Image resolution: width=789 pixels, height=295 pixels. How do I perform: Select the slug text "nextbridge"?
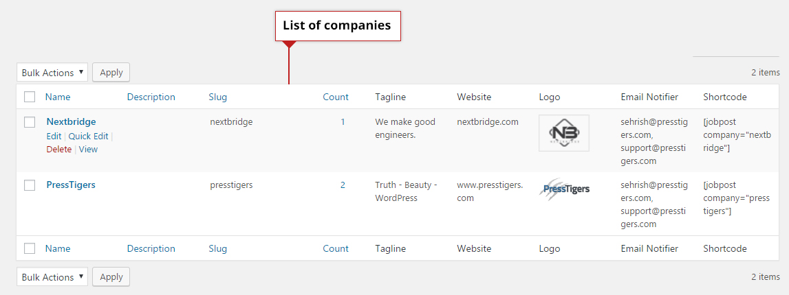pos(231,121)
